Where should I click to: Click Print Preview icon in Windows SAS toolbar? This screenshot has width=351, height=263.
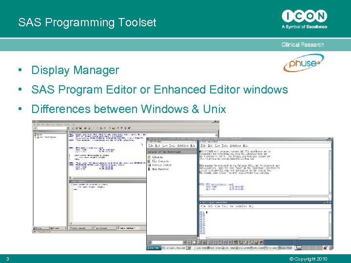(x=89, y=128)
